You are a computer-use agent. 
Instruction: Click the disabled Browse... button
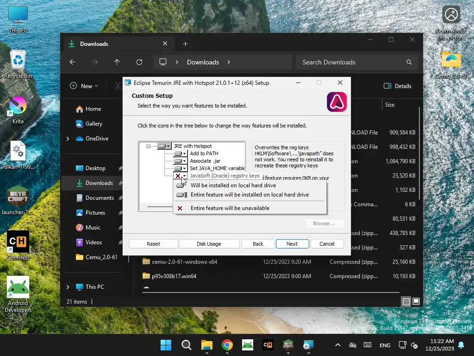(x=324, y=223)
